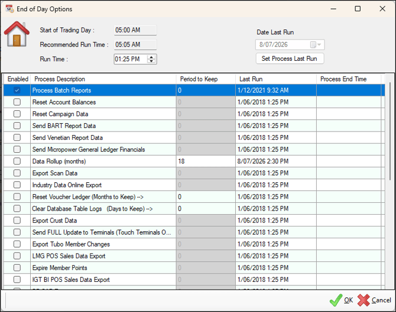
Task: Select LMG POS Sales Data Export row text
Action: click(x=69, y=256)
